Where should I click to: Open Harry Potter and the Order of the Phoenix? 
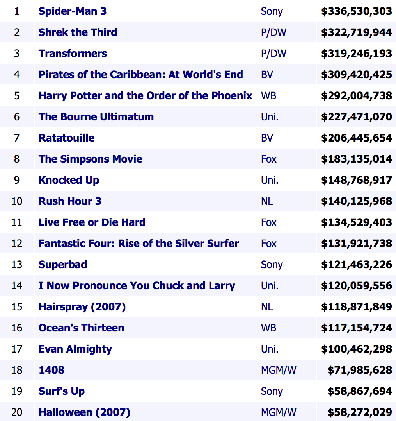(145, 96)
